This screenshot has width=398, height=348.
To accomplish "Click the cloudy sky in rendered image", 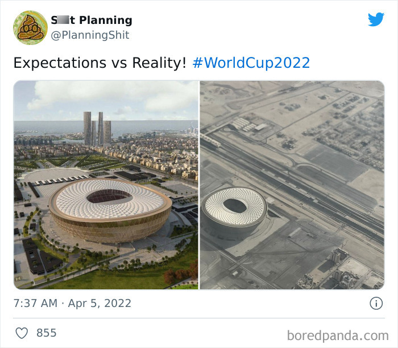I will (x=106, y=100).
